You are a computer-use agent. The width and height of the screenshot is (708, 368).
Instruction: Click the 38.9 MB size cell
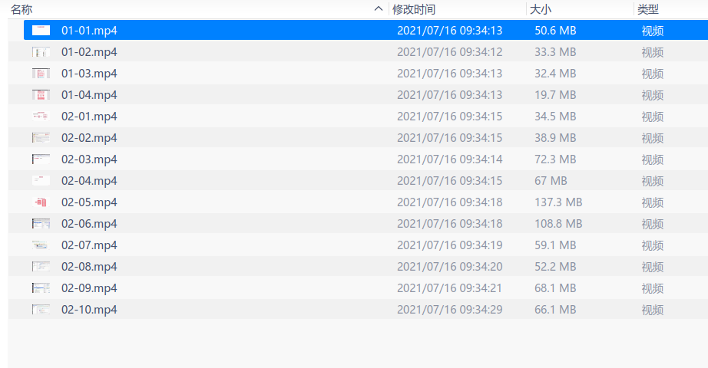point(555,138)
